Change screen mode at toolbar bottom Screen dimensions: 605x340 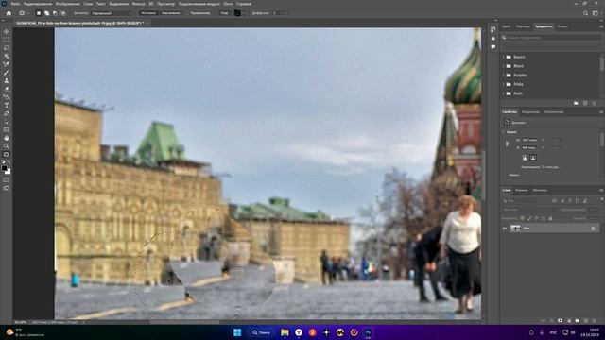pos(7,188)
